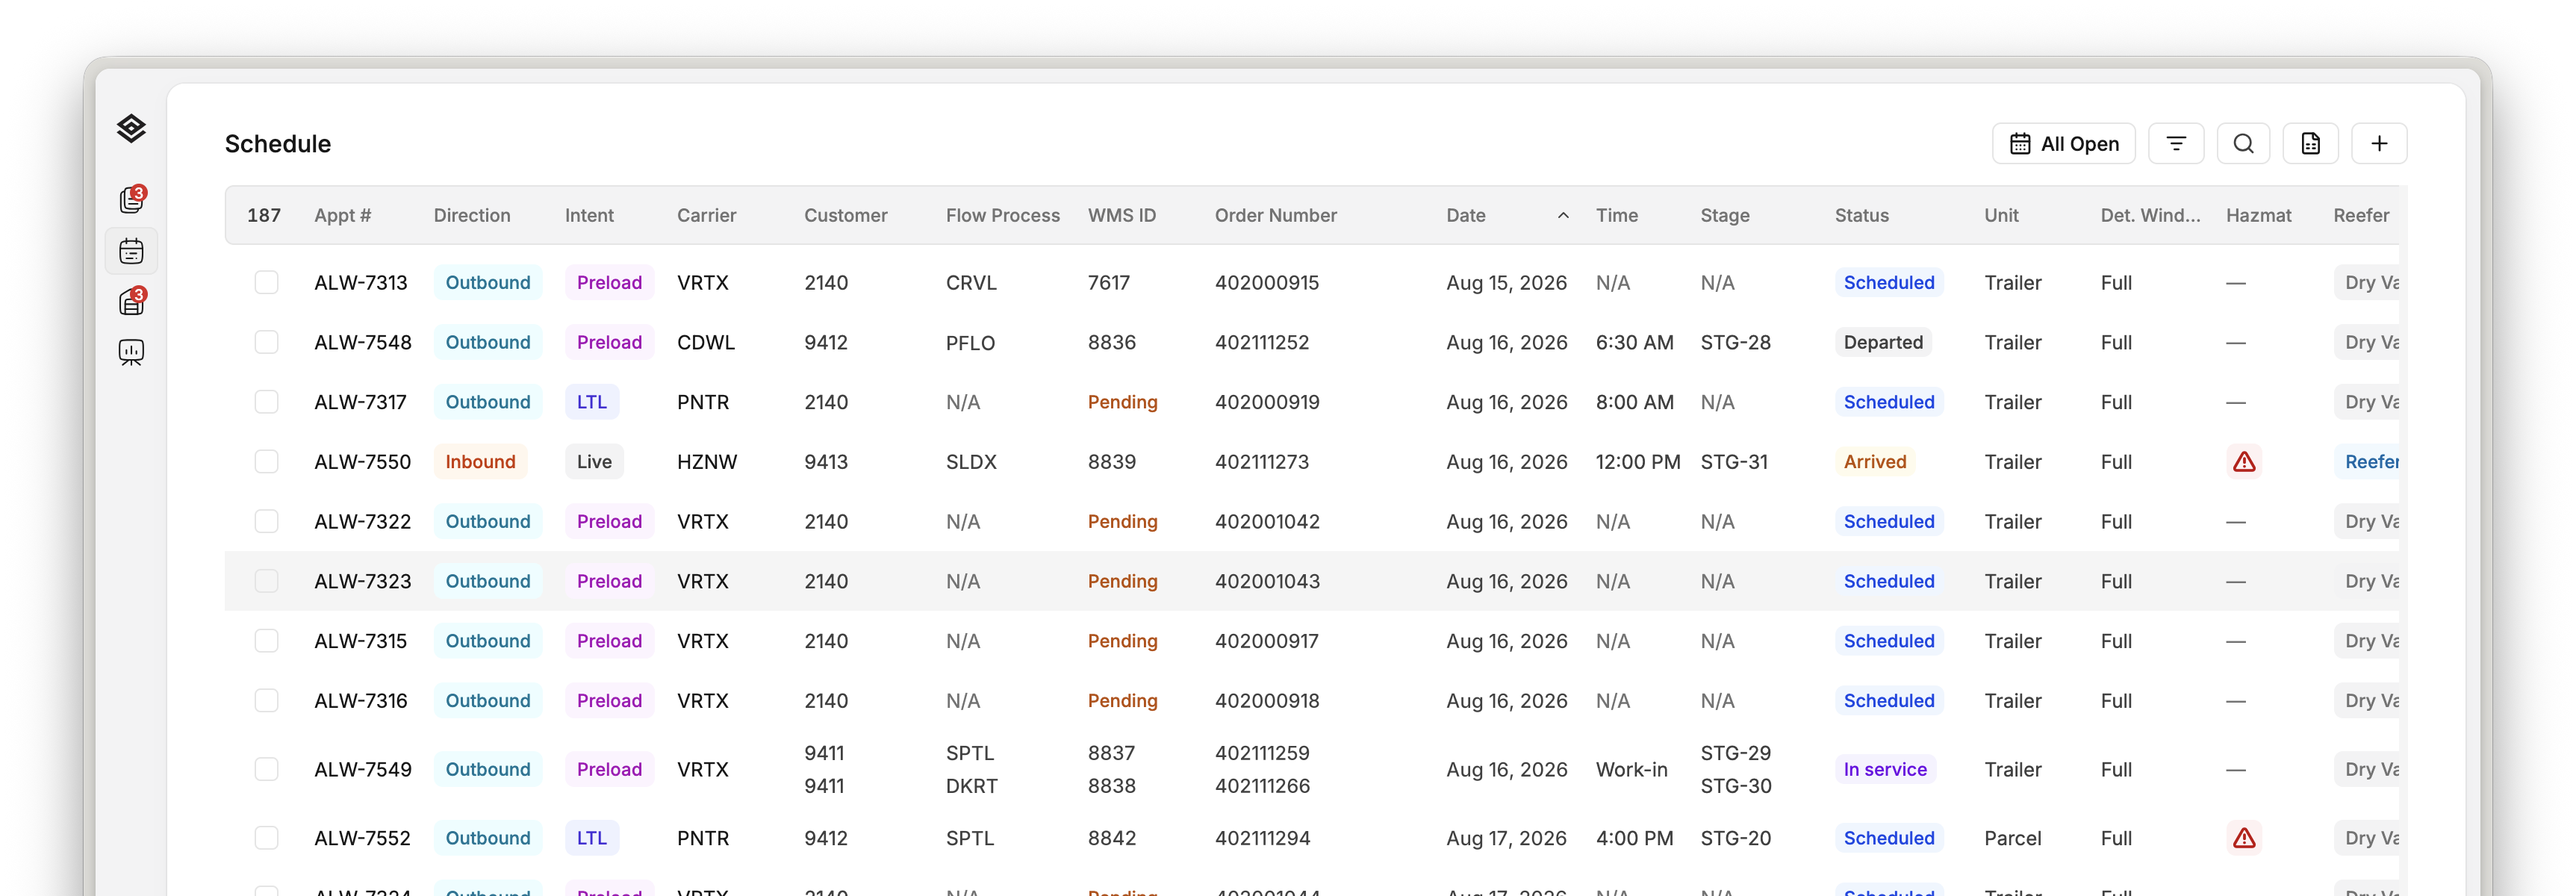2576x896 pixels.
Task: Click stage STG-28 for ALW-7548
Action: coord(1735,342)
